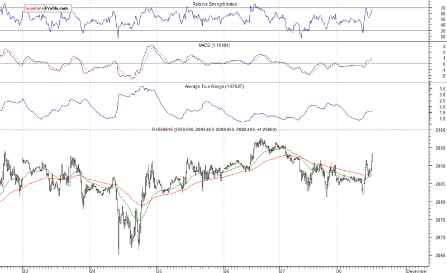The width and height of the screenshot is (447, 273).
Task: Click the SunshineProfits.com logo
Action: 48,8
